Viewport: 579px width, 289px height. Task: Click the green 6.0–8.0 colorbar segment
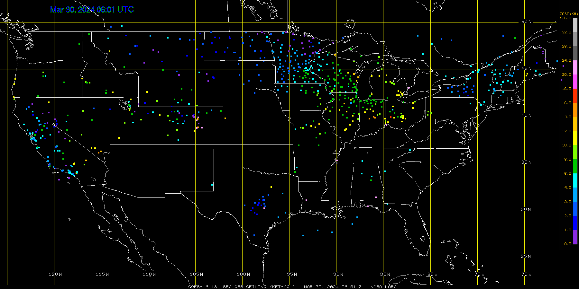tap(575, 166)
